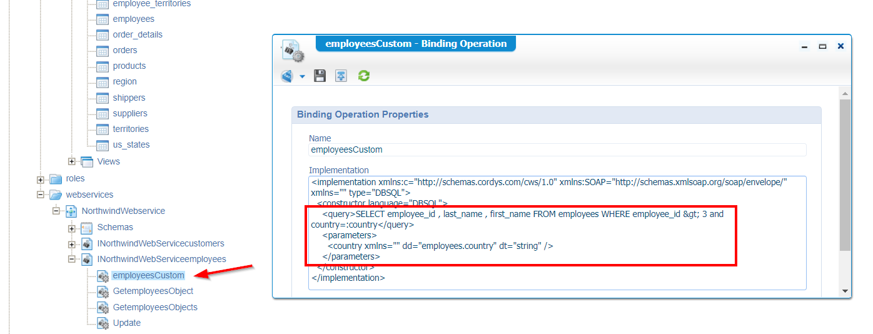Screen dimensions: 873x334
Task: Expand the Views tree node
Action: [x=72, y=161]
